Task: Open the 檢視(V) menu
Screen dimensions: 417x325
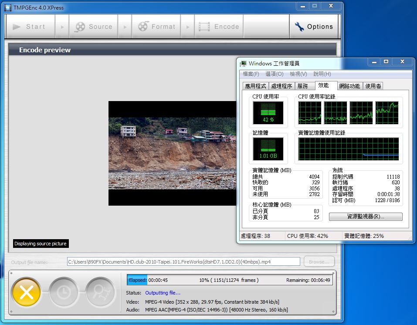Action: pyautogui.click(x=298, y=74)
